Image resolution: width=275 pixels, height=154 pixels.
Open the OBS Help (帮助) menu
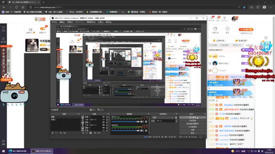[109, 22]
